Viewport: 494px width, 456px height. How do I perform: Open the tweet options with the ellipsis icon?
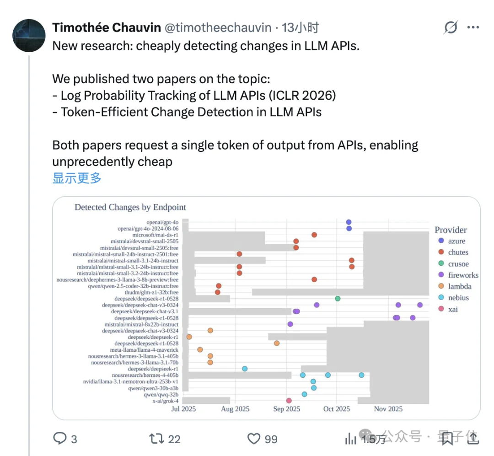click(x=473, y=27)
